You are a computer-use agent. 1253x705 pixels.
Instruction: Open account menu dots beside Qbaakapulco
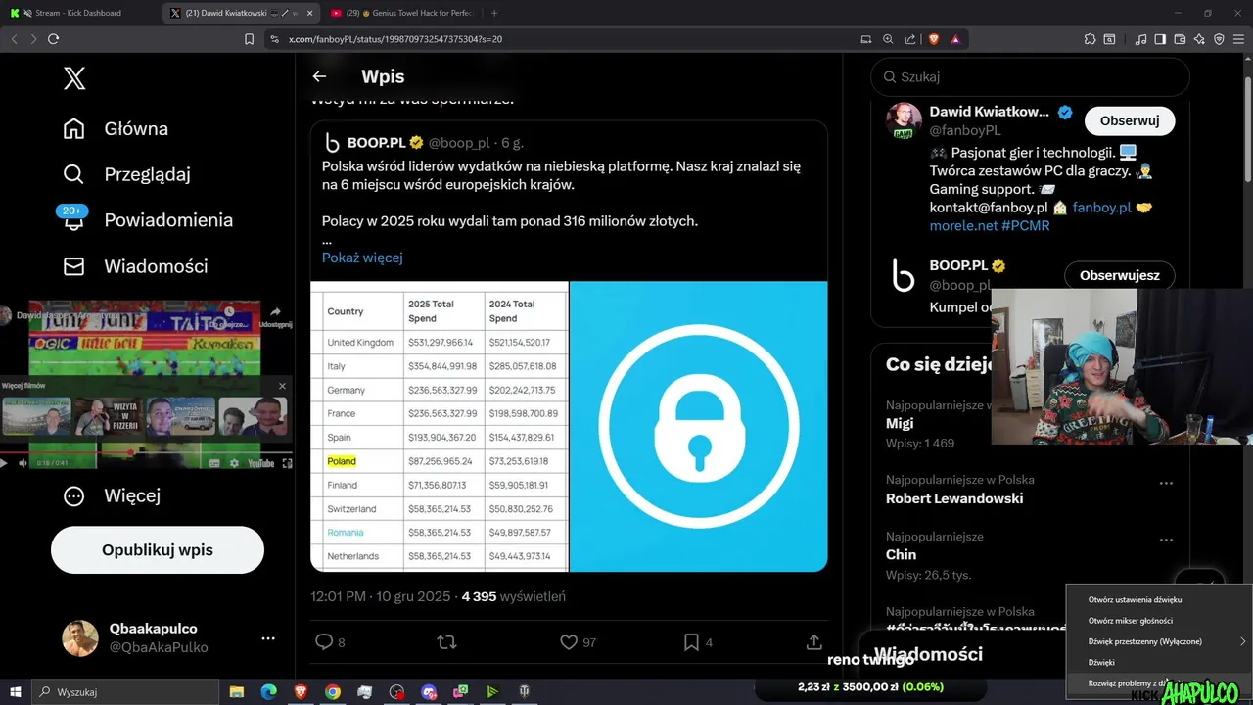268,638
